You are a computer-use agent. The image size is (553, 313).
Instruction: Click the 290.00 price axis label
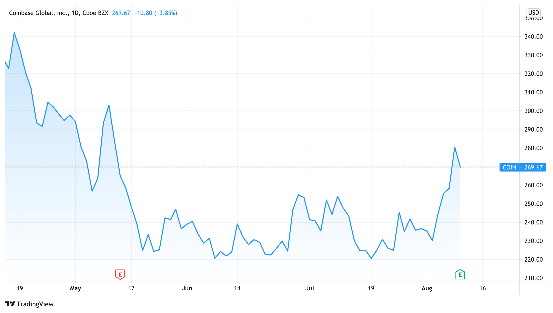(534, 130)
